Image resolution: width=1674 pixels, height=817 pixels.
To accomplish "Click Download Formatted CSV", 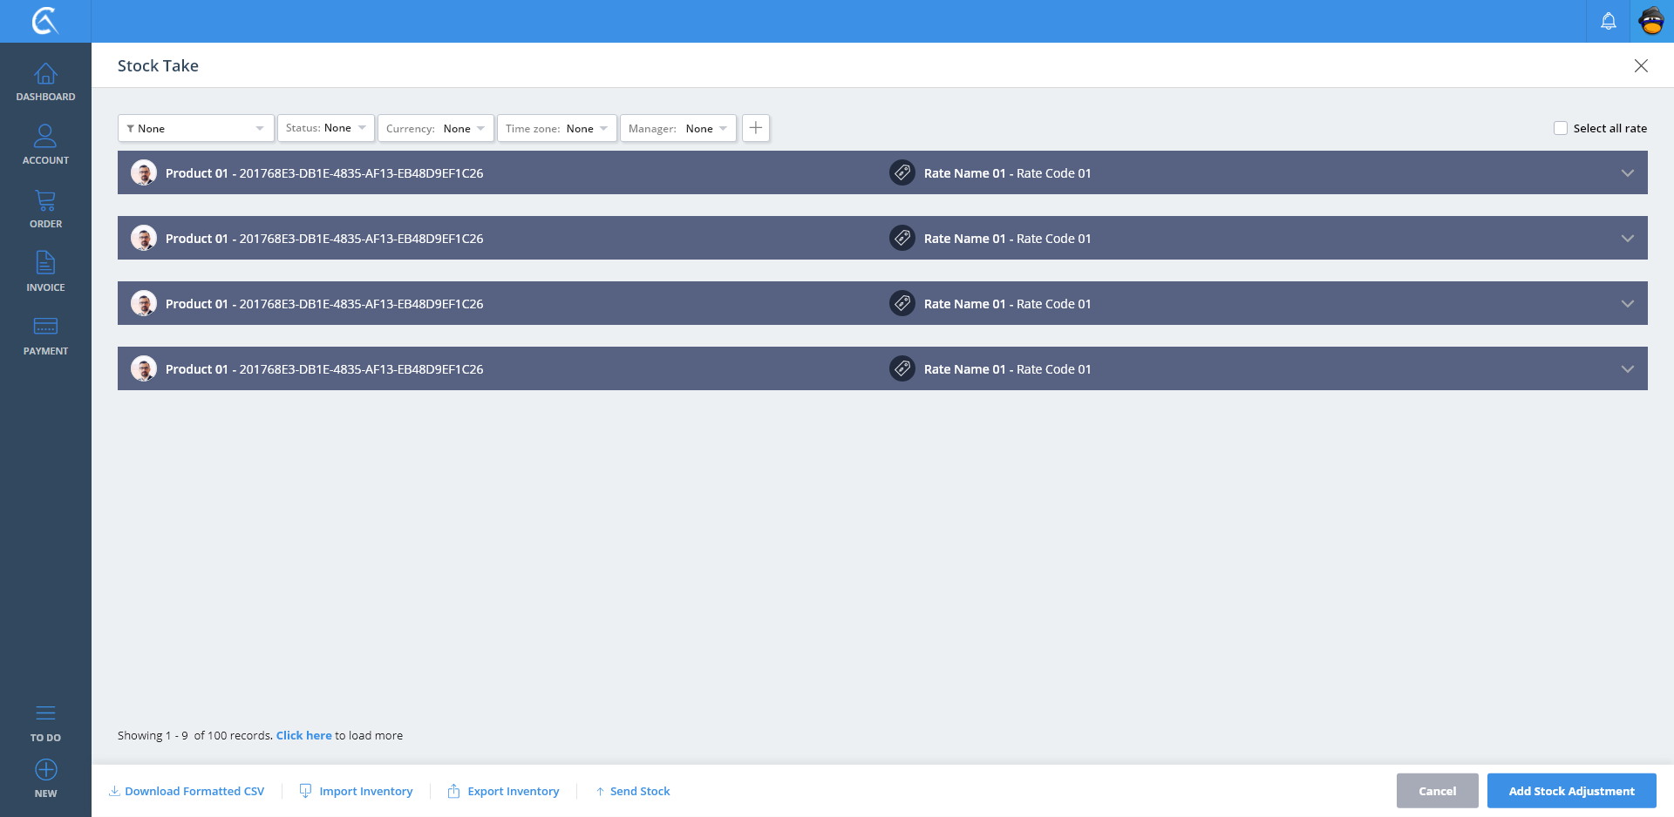I will point(187,791).
